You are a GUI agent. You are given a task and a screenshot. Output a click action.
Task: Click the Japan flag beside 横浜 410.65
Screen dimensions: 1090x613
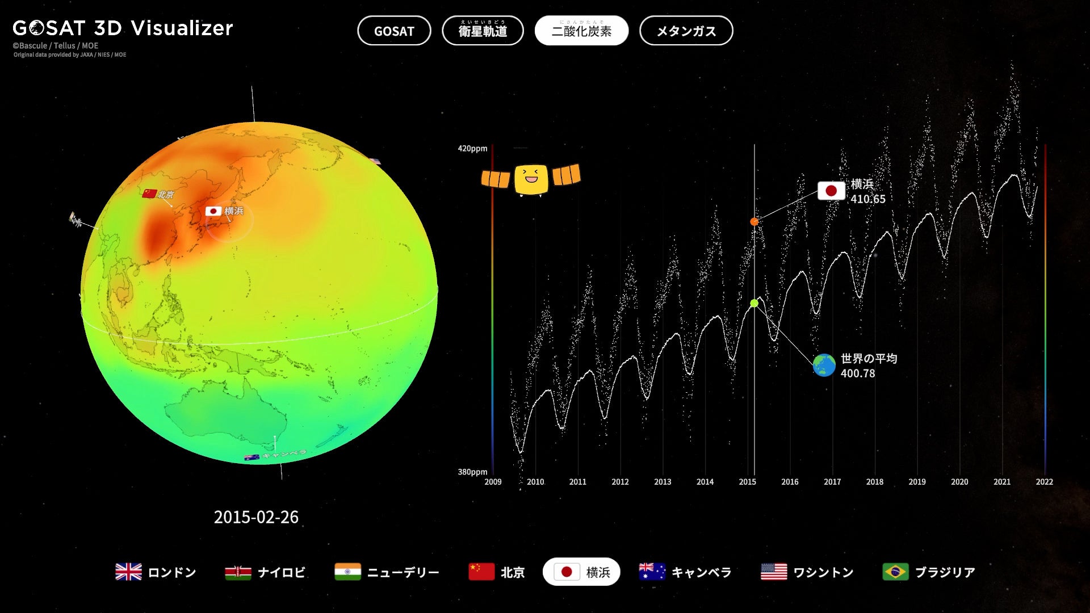tap(831, 191)
